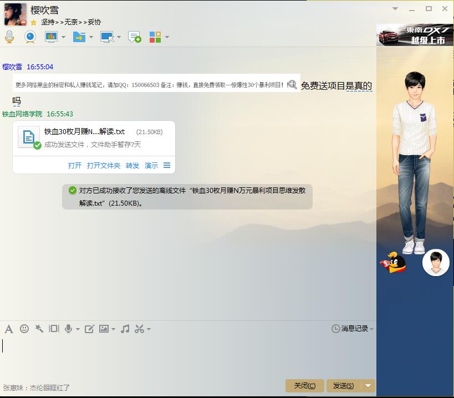Click the QQ penguin icon in the side panel
Image resolution: width=454 pixels, height=398 pixels.
click(x=393, y=263)
